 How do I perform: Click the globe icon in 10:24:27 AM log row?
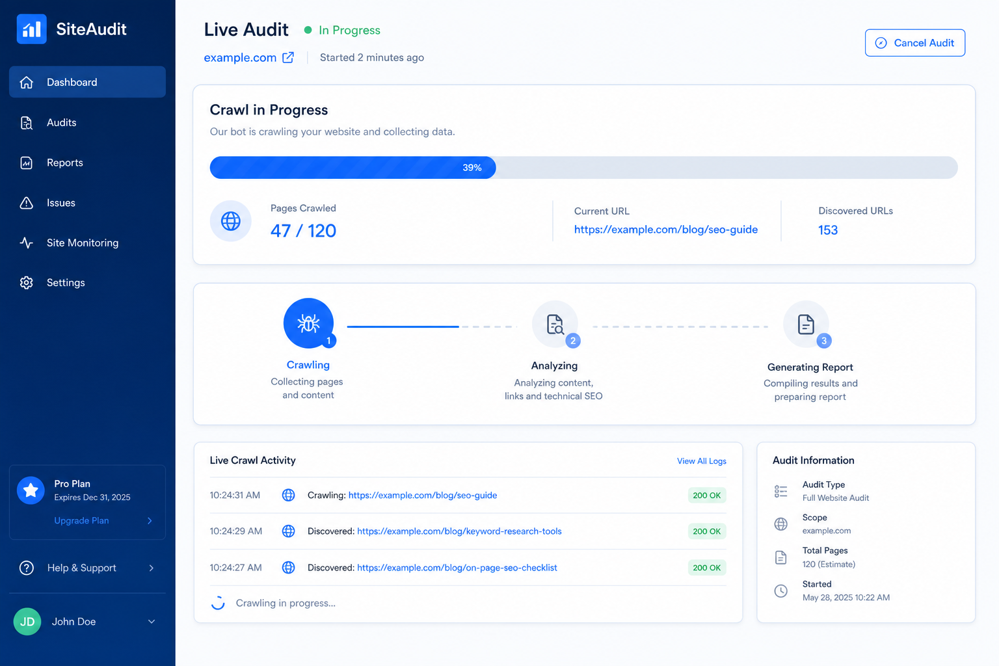coord(288,568)
